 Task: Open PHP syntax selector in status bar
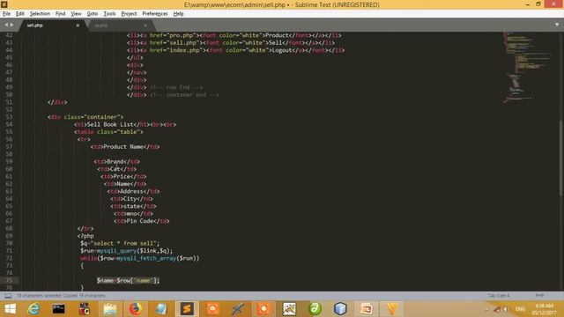pyautogui.click(x=539, y=296)
